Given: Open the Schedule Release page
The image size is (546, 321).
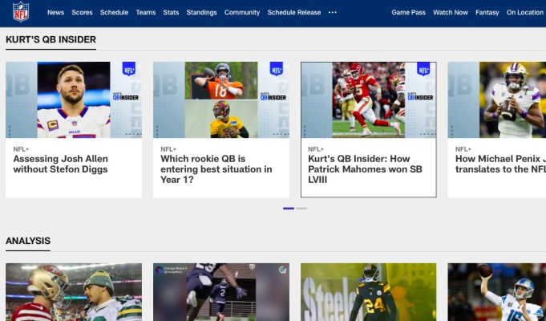Looking at the screenshot, I should [x=294, y=13].
